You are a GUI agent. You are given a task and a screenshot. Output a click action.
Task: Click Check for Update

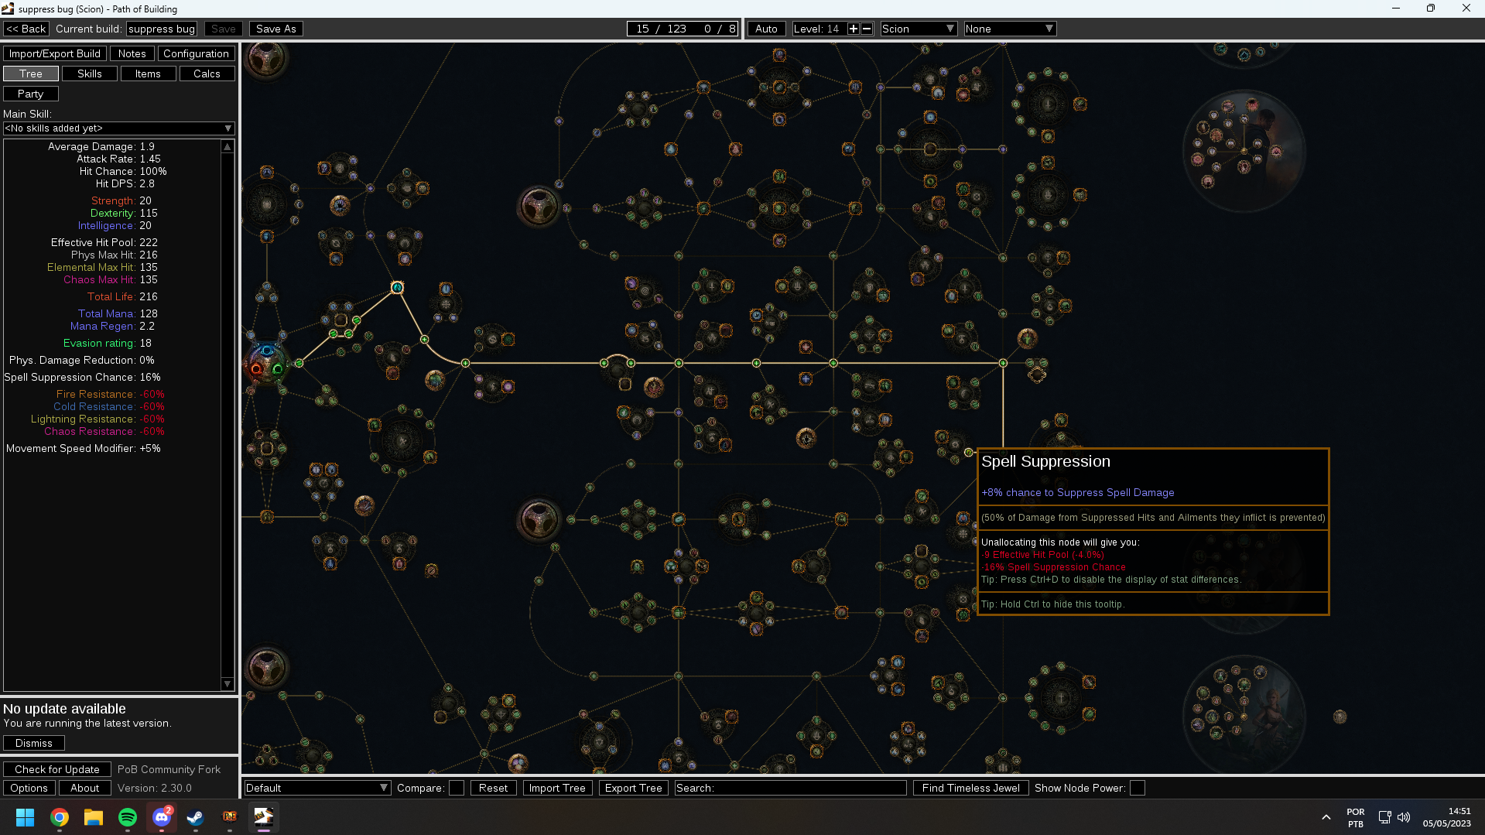[57, 769]
